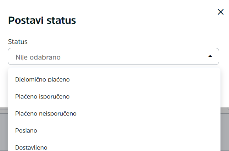Close the Postavi status dialog
Screen dimensions: 229x151
point(220,12)
